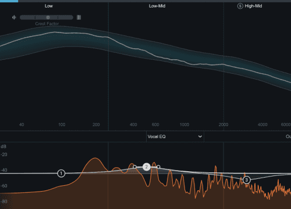
Task: Click the Low-Mid band label
Action: (157, 6)
